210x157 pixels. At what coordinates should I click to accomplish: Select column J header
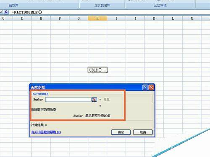pos(135,18)
